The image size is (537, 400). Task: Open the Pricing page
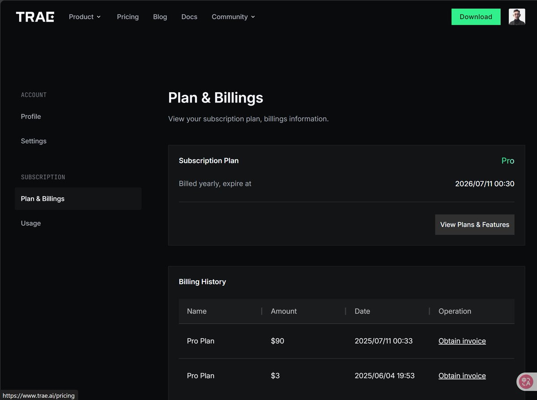(128, 17)
